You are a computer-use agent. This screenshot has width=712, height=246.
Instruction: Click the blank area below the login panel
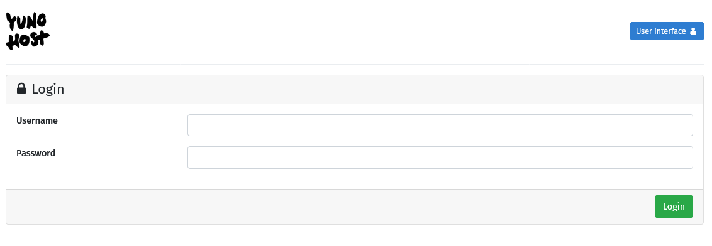(355, 235)
